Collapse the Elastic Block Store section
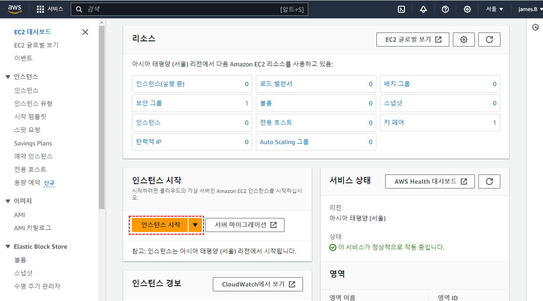Image resolution: width=543 pixels, height=301 pixels. click(x=7, y=247)
